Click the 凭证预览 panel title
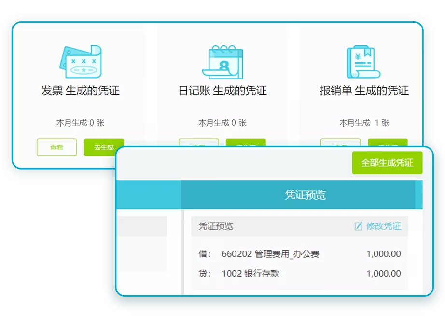Screen dimensions: 445x317 coord(217,226)
